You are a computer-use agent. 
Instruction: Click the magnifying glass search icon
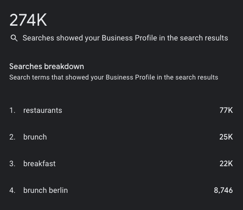(x=14, y=38)
